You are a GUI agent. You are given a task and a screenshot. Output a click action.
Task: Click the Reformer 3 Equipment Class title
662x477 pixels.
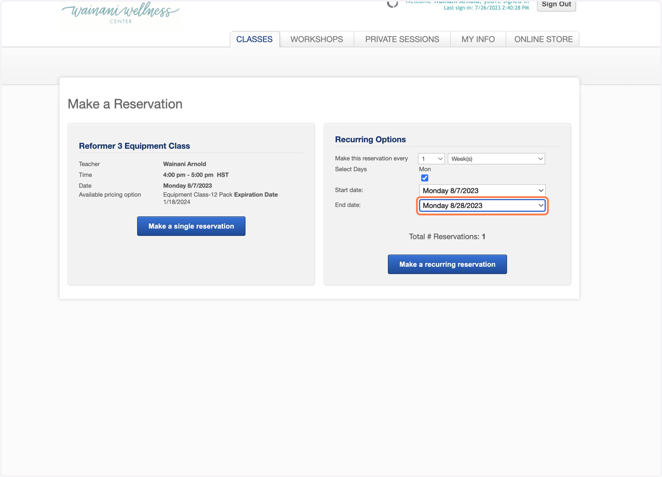pos(135,146)
